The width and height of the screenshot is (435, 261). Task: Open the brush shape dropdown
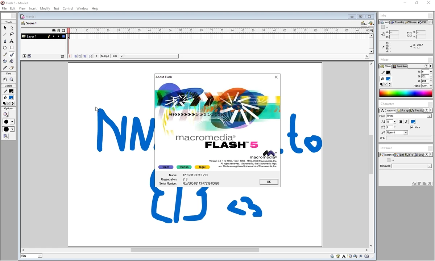pyautogui.click(x=12, y=129)
